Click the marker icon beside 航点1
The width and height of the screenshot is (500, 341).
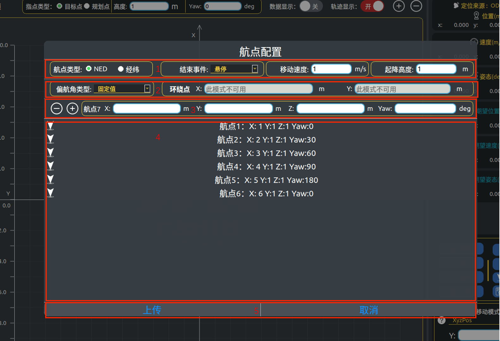click(50, 126)
